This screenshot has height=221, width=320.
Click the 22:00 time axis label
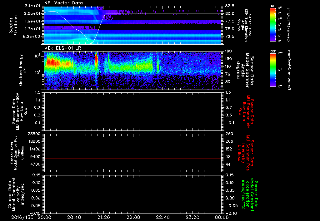pos(133,217)
